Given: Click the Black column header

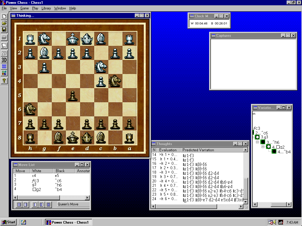Looking at the screenshot, I should tap(64, 171).
